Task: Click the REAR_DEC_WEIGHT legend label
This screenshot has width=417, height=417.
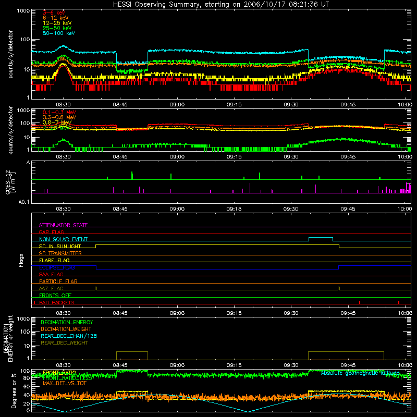Action: pyautogui.click(x=64, y=343)
